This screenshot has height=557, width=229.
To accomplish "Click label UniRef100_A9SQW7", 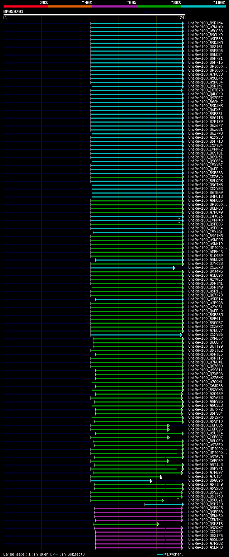I will [x=205, y=528].
